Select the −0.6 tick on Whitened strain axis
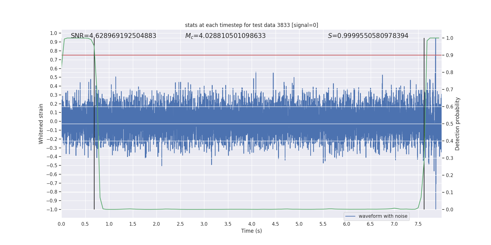491x245 pixels. pyautogui.click(x=52, y=174)
